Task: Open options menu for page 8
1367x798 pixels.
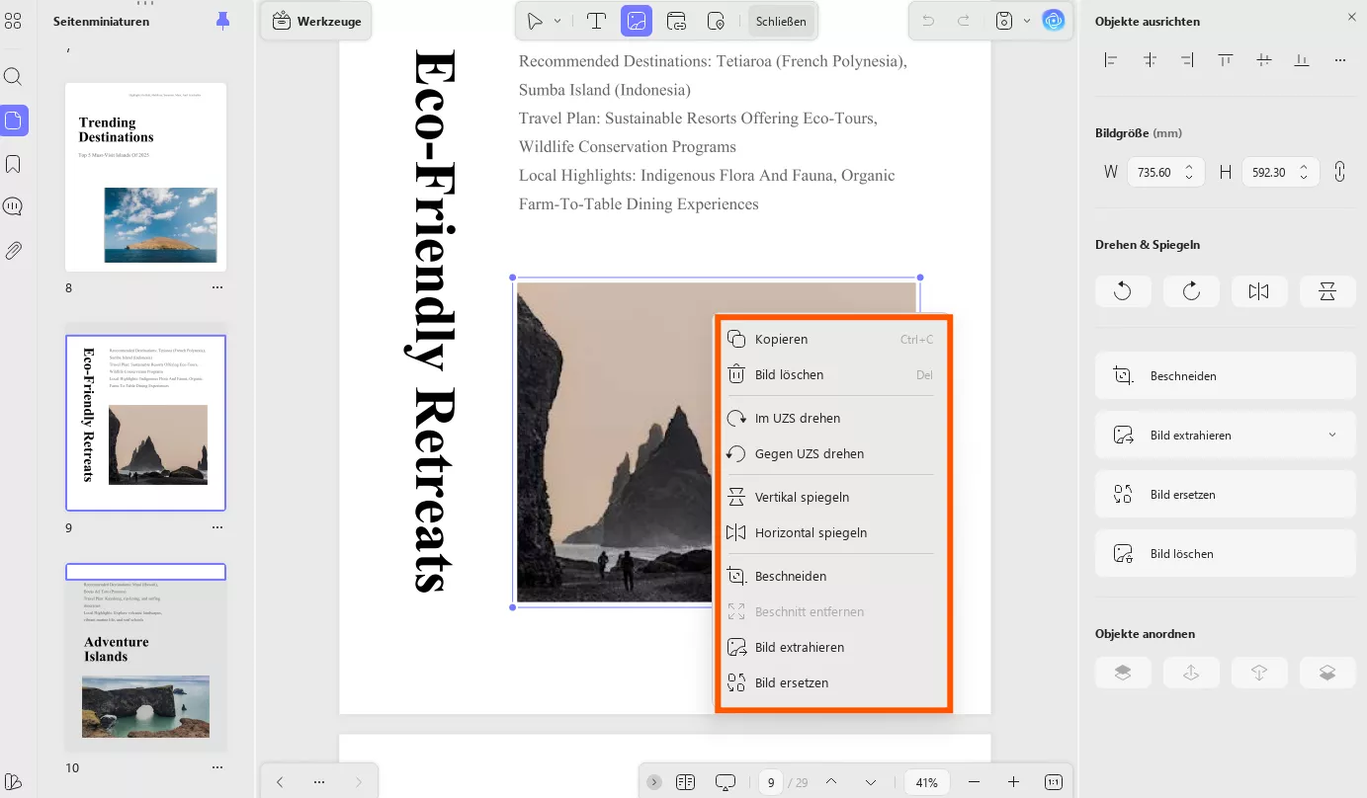Action: (x=217, y=288)
